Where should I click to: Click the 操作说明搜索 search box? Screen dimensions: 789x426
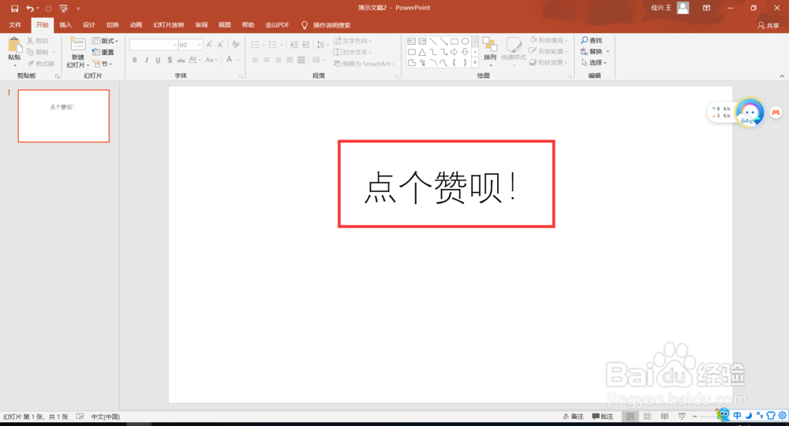coord(331,25)
